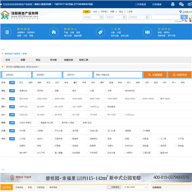Image resolution: width=192 pixels, height=192 pixels.
Task: Select the 5000-6000 average price option
Action: click(x=76, y=99)
